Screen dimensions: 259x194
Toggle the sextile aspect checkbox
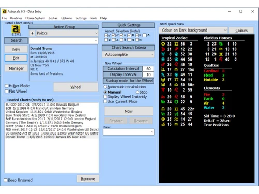137,35
